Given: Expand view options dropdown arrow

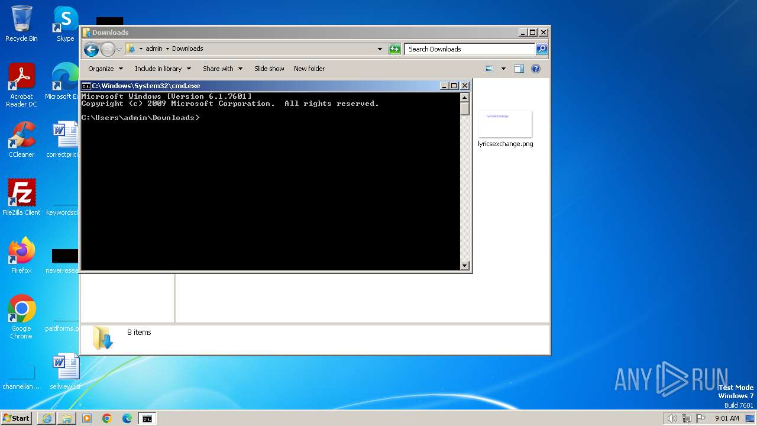Looking at the screenshot, I should pos(503,69).
